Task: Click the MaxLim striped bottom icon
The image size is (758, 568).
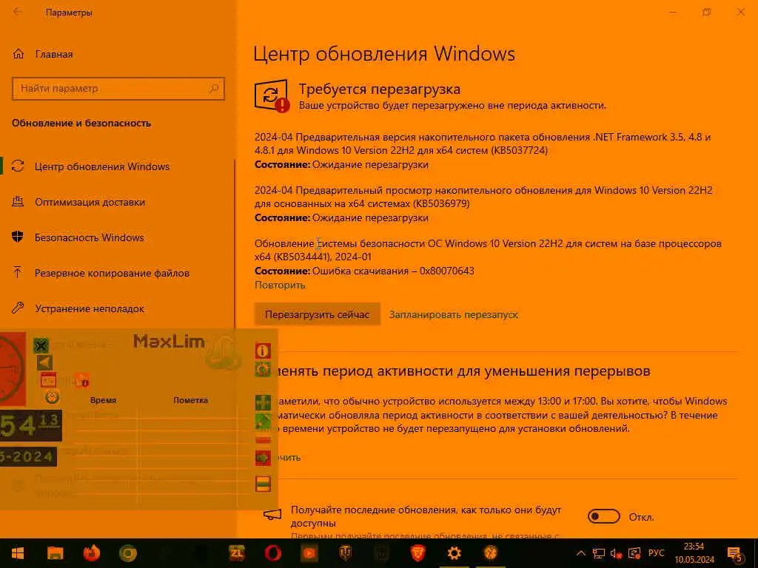Action: coord(263,484)
